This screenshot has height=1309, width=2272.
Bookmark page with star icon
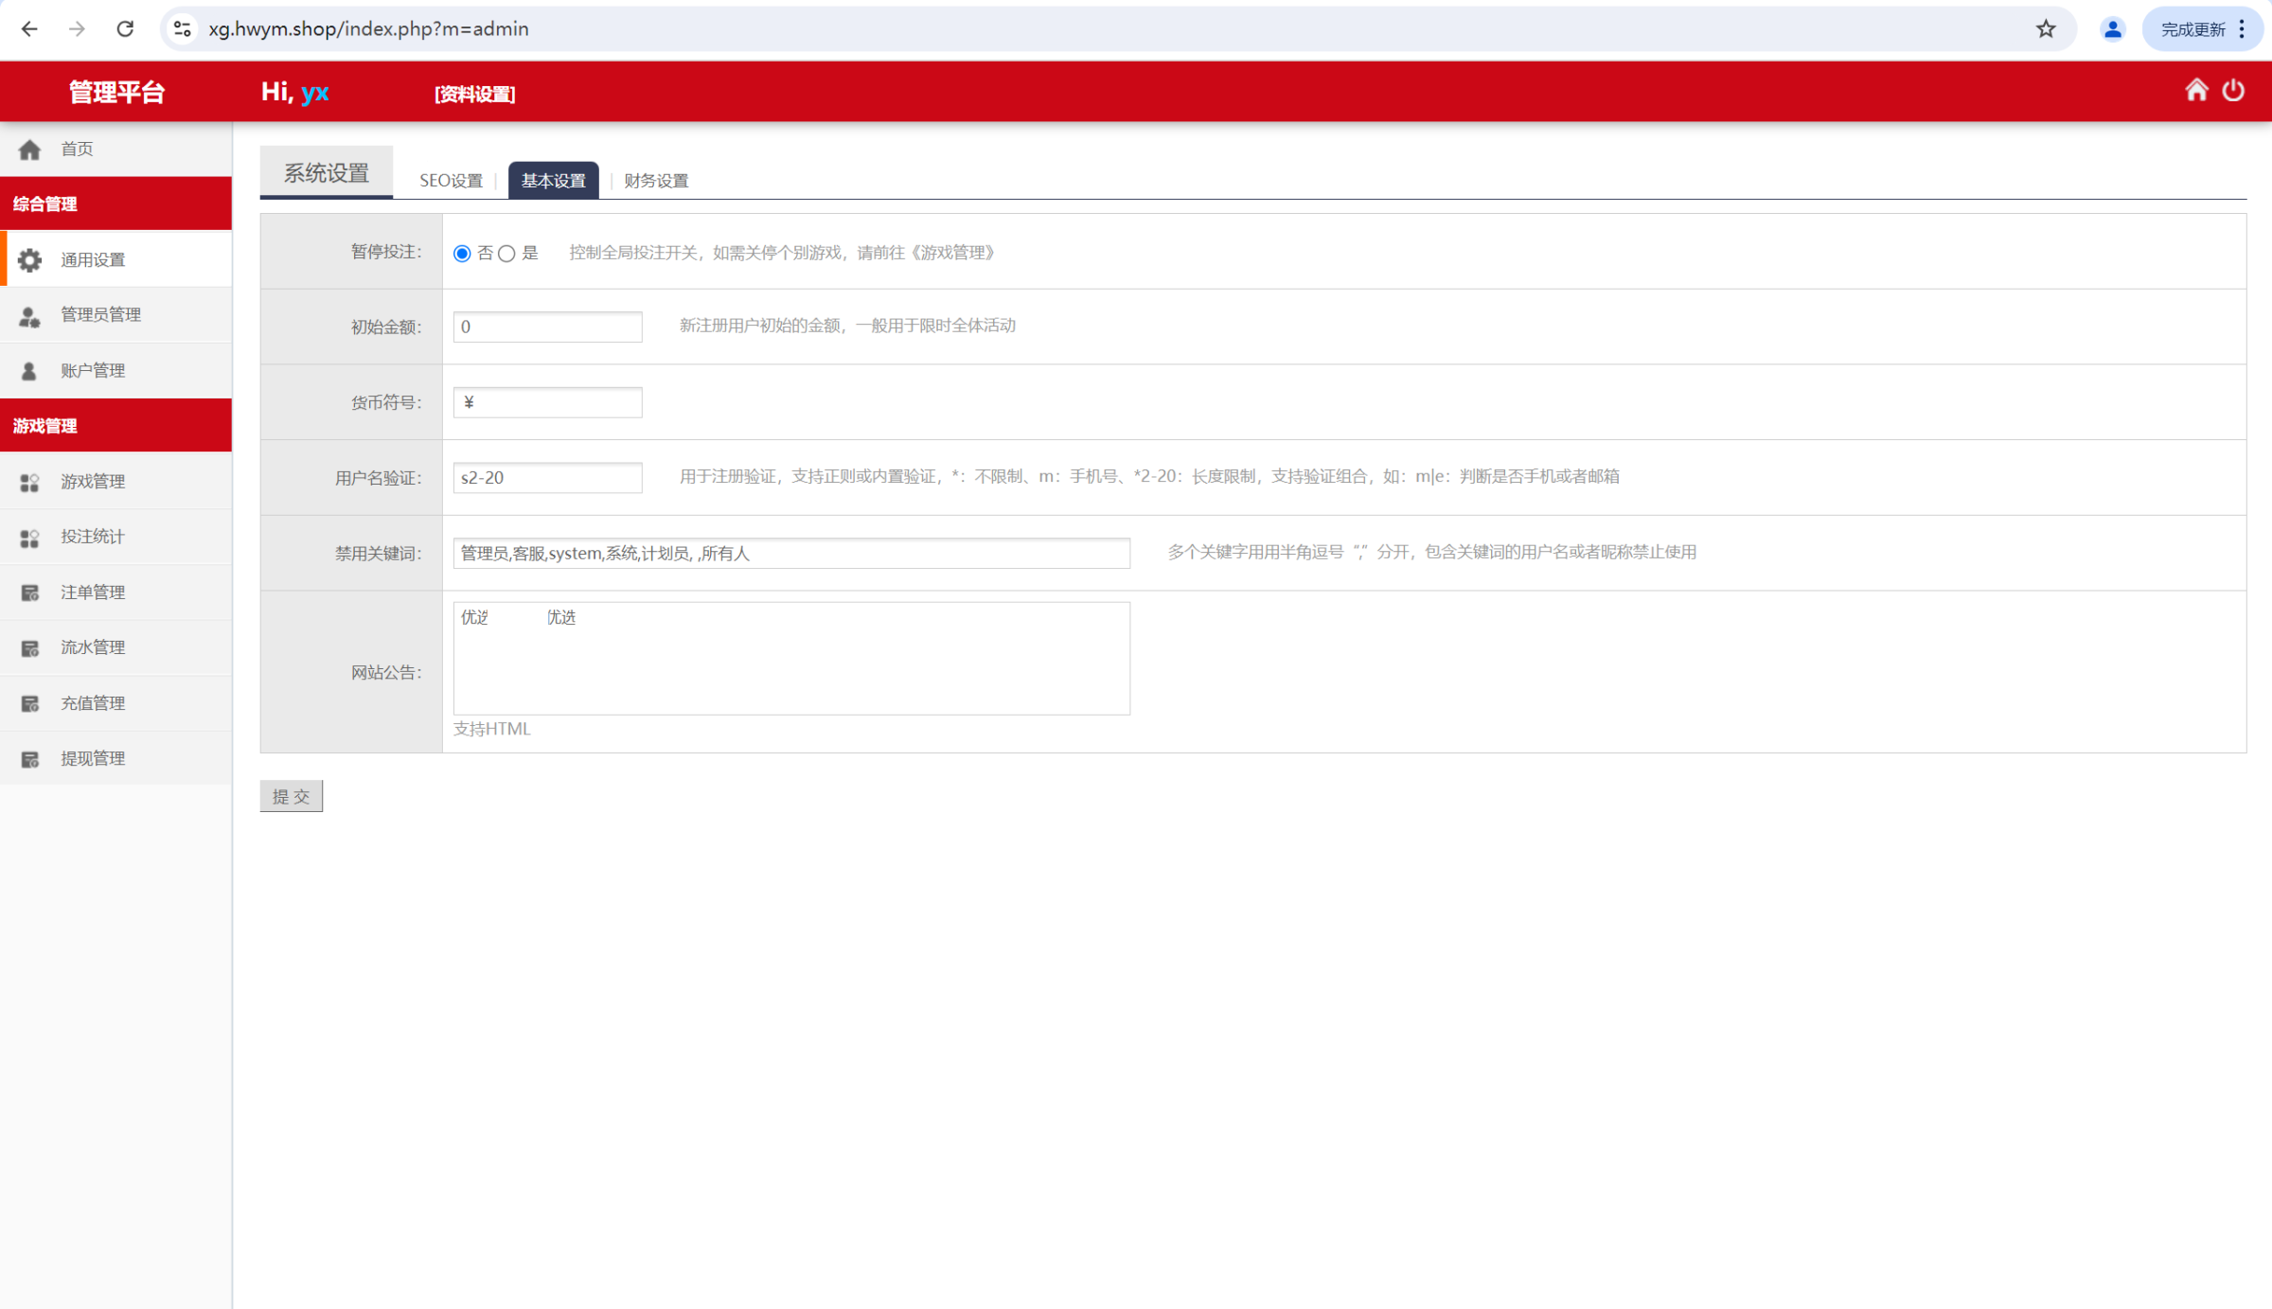click(x=2046, y=29)
